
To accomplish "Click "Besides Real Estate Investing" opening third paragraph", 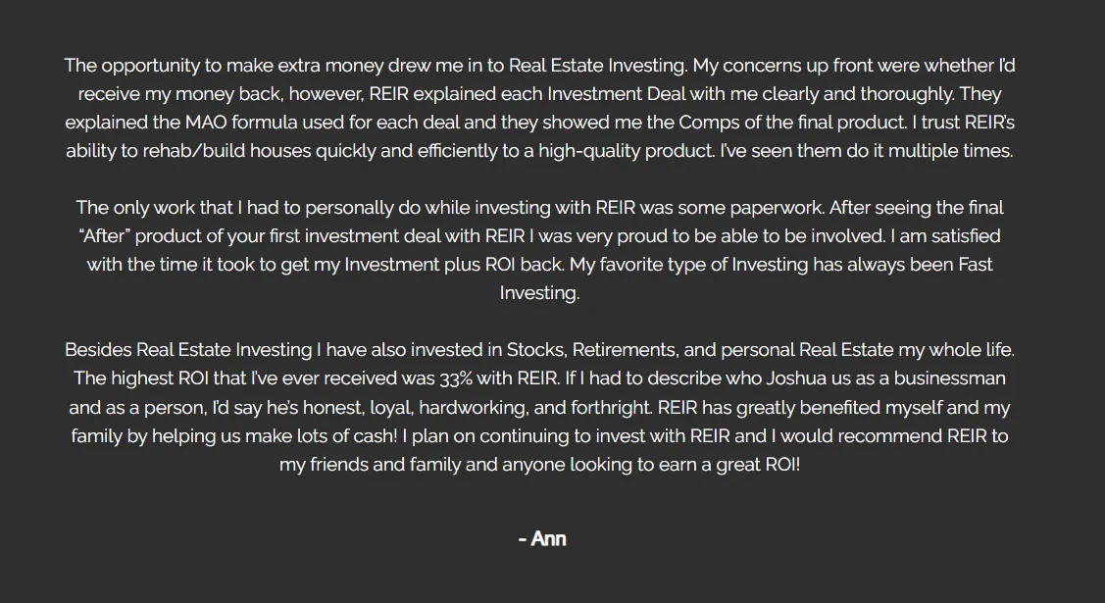I will point(188,350).
